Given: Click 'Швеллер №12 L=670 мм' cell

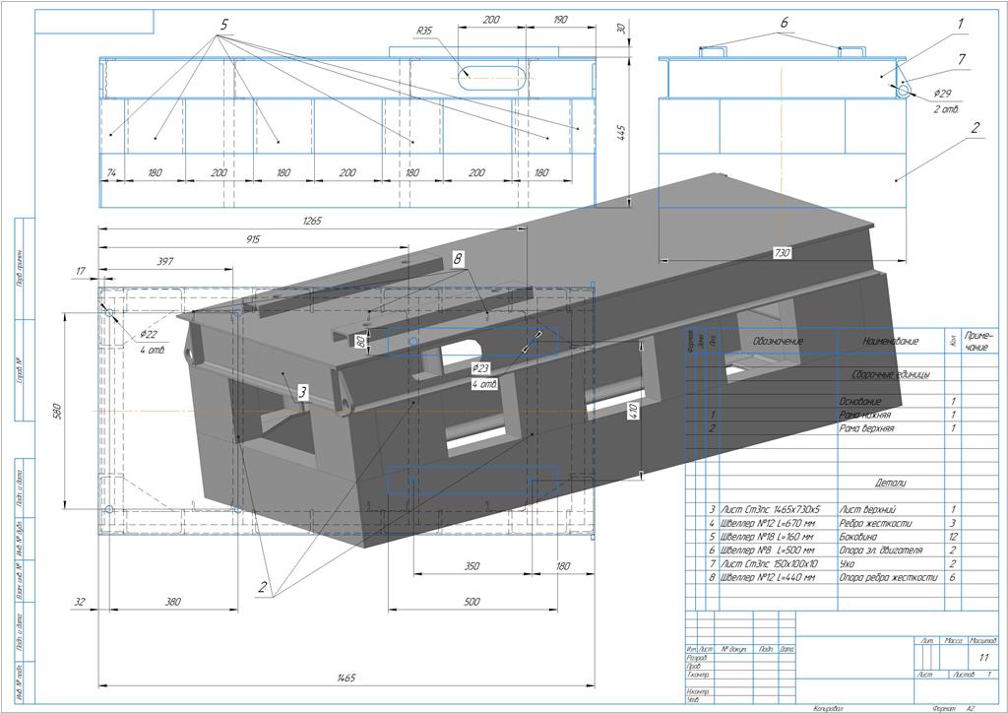Looking at the screenshot, I should 767,523.
